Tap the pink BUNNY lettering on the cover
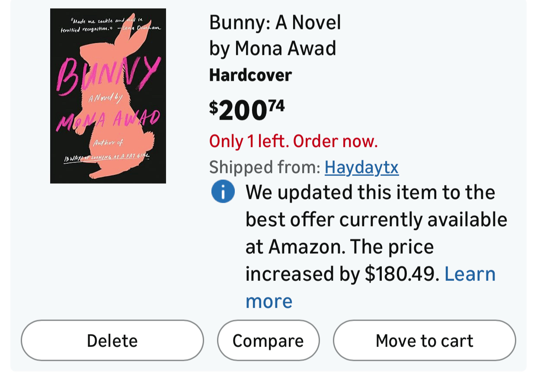The height and width of the screenshot is (375, 537). click(108, 74)
